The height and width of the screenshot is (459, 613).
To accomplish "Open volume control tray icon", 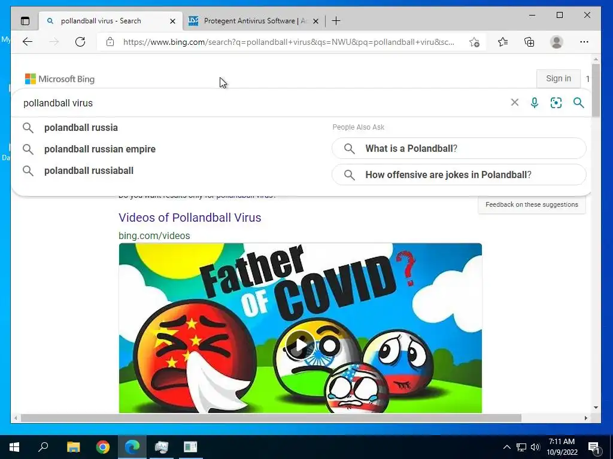I will click(535, 447).
